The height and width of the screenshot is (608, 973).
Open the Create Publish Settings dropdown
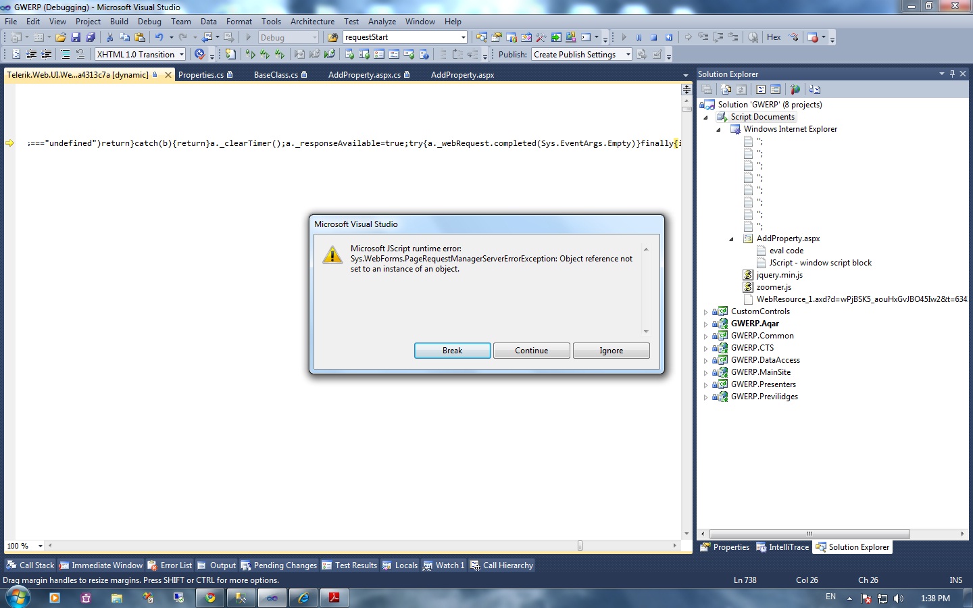click(x=628, y=55)
